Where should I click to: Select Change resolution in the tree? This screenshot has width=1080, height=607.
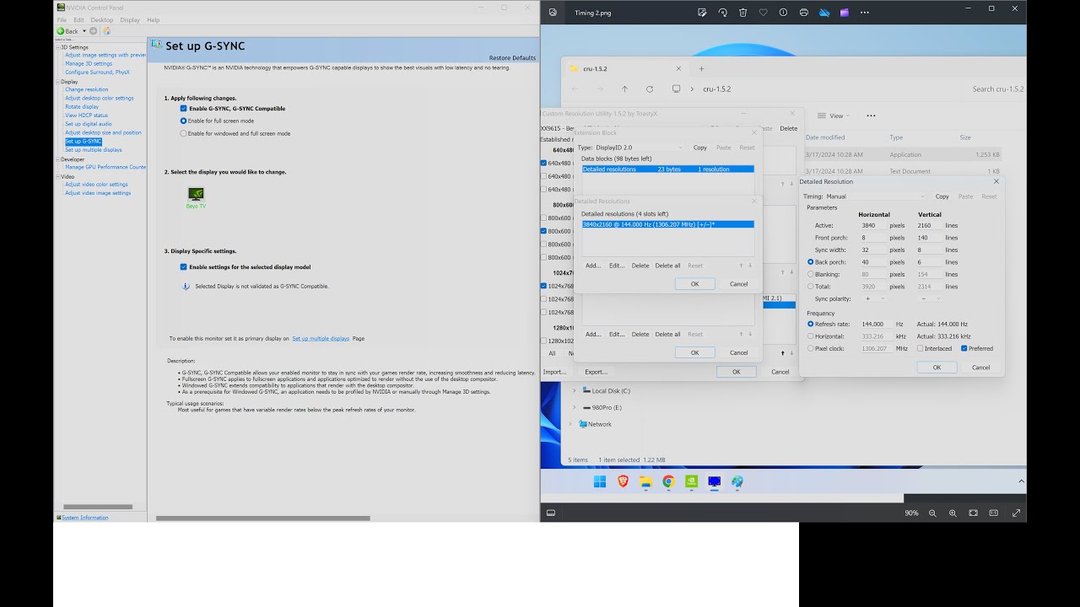[87, 89]
